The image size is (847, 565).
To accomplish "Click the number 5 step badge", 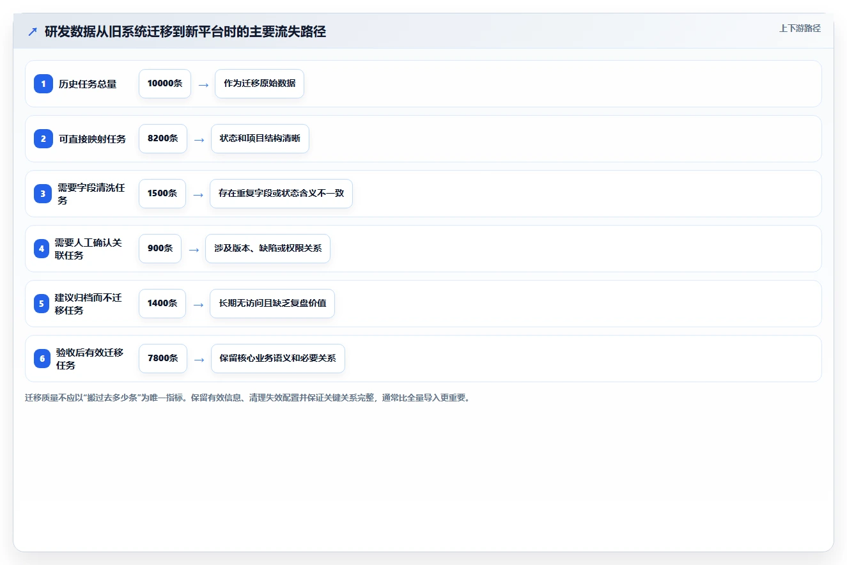I will (x=42, y=304).
